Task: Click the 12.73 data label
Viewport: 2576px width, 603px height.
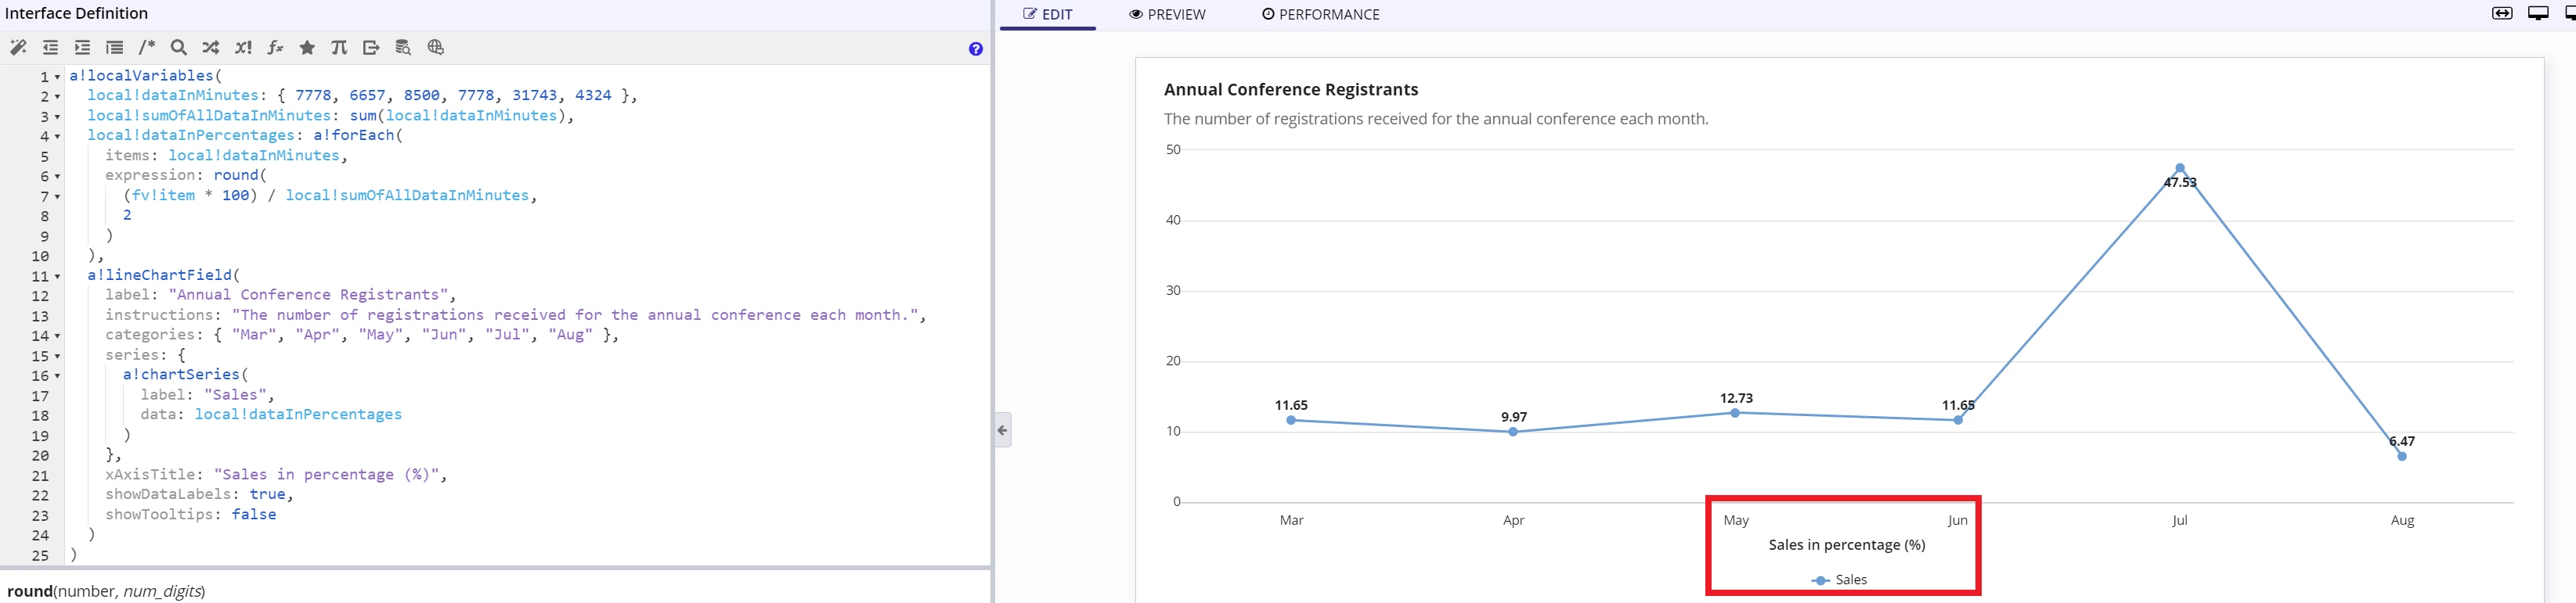Action: (x=1736, y=398)
